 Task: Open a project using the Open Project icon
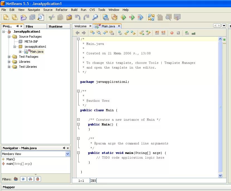pos(24,17)
